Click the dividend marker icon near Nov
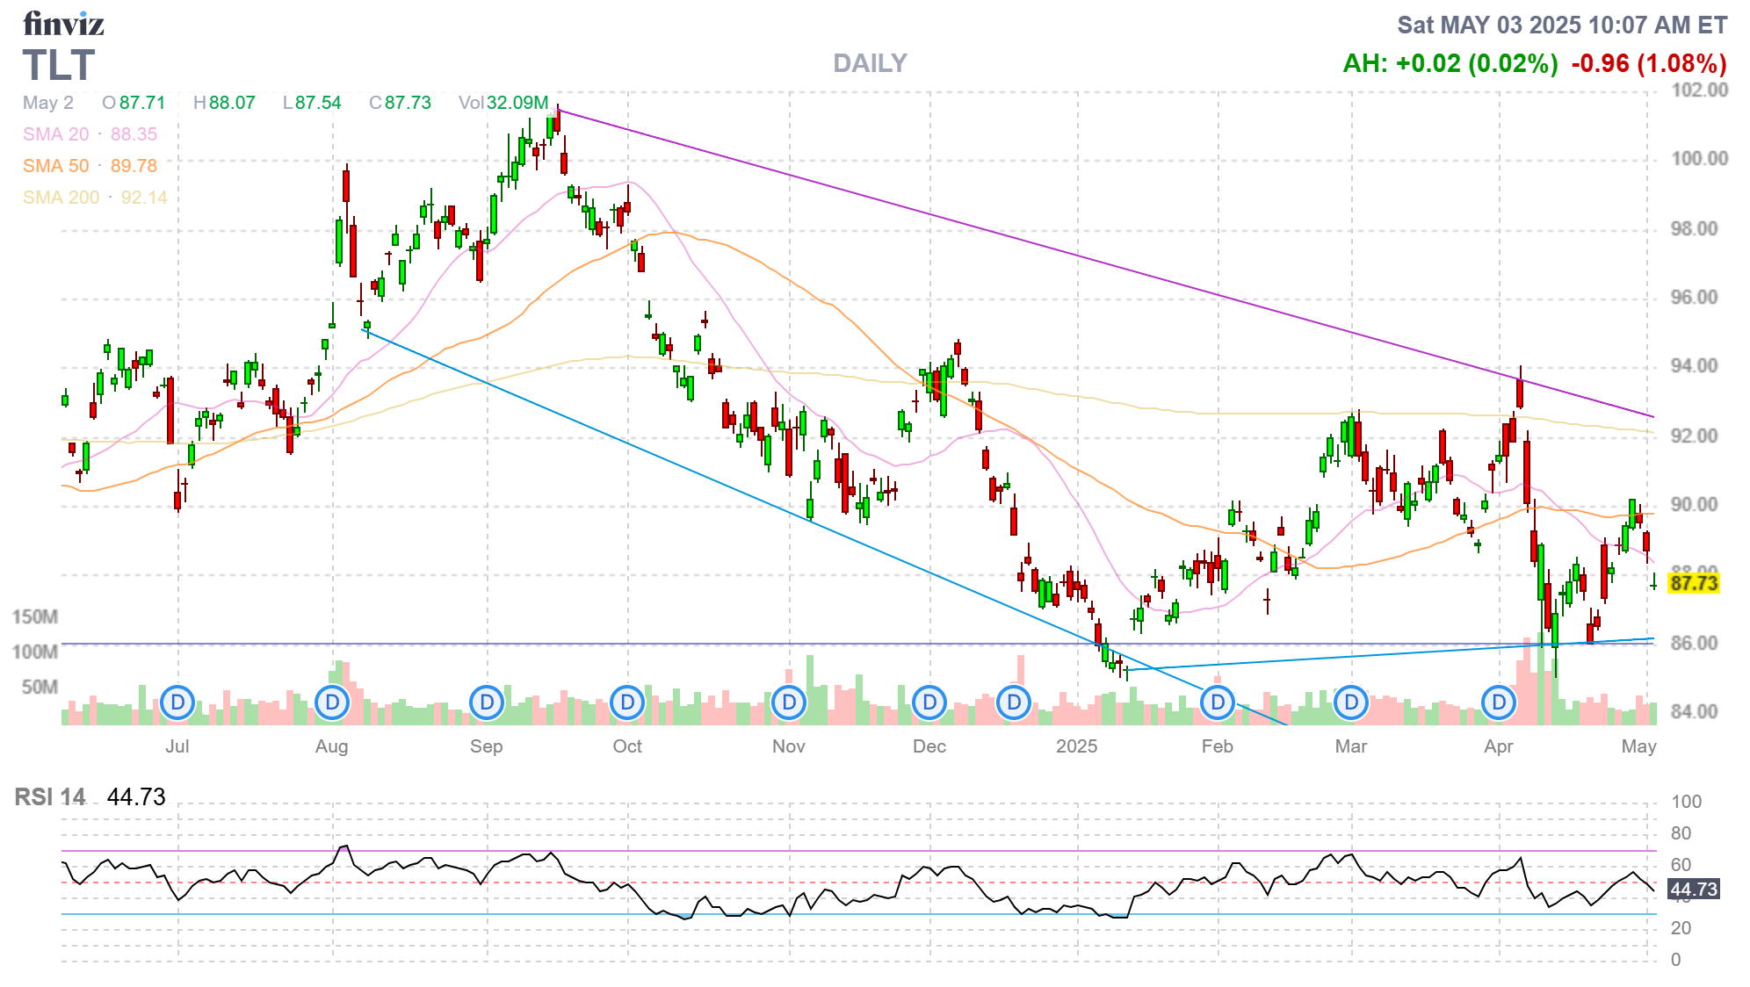Viewport: 1750px width, 987px height. 789,702
